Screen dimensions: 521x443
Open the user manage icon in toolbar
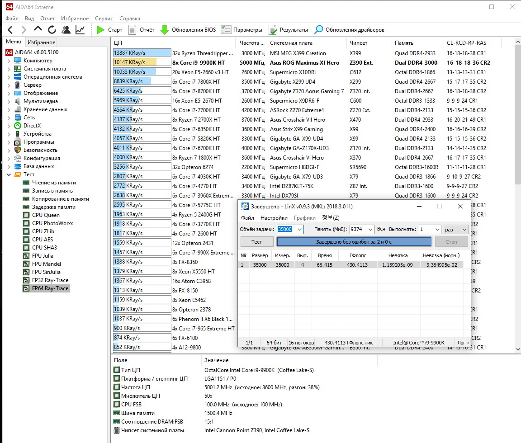click(x=66, y=30)
